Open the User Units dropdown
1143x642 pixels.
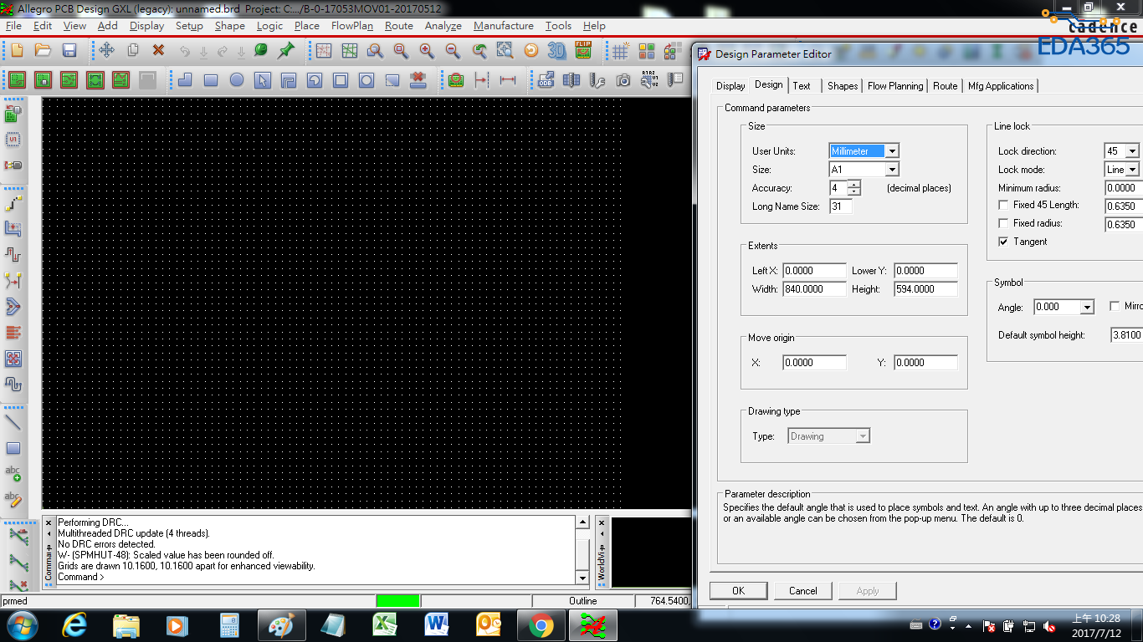(892, 151)
